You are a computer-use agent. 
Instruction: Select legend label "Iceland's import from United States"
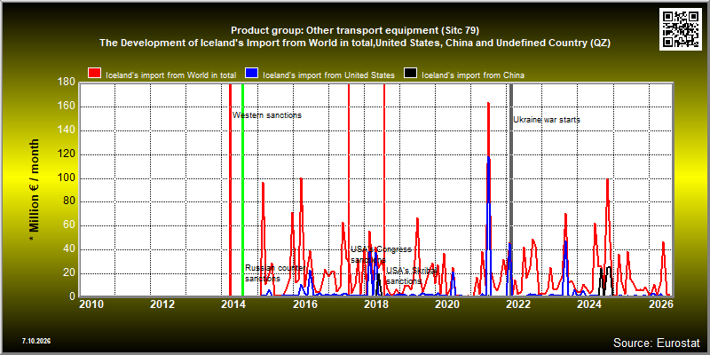(328, 75)
